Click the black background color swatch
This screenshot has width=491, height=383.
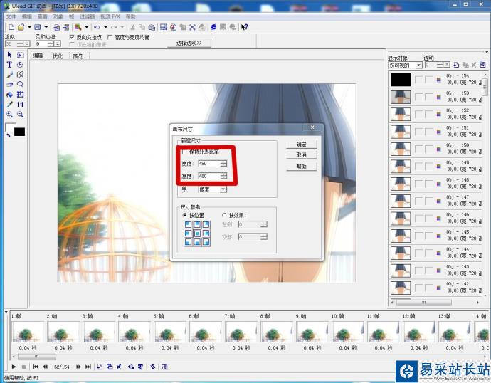[19, 132]
